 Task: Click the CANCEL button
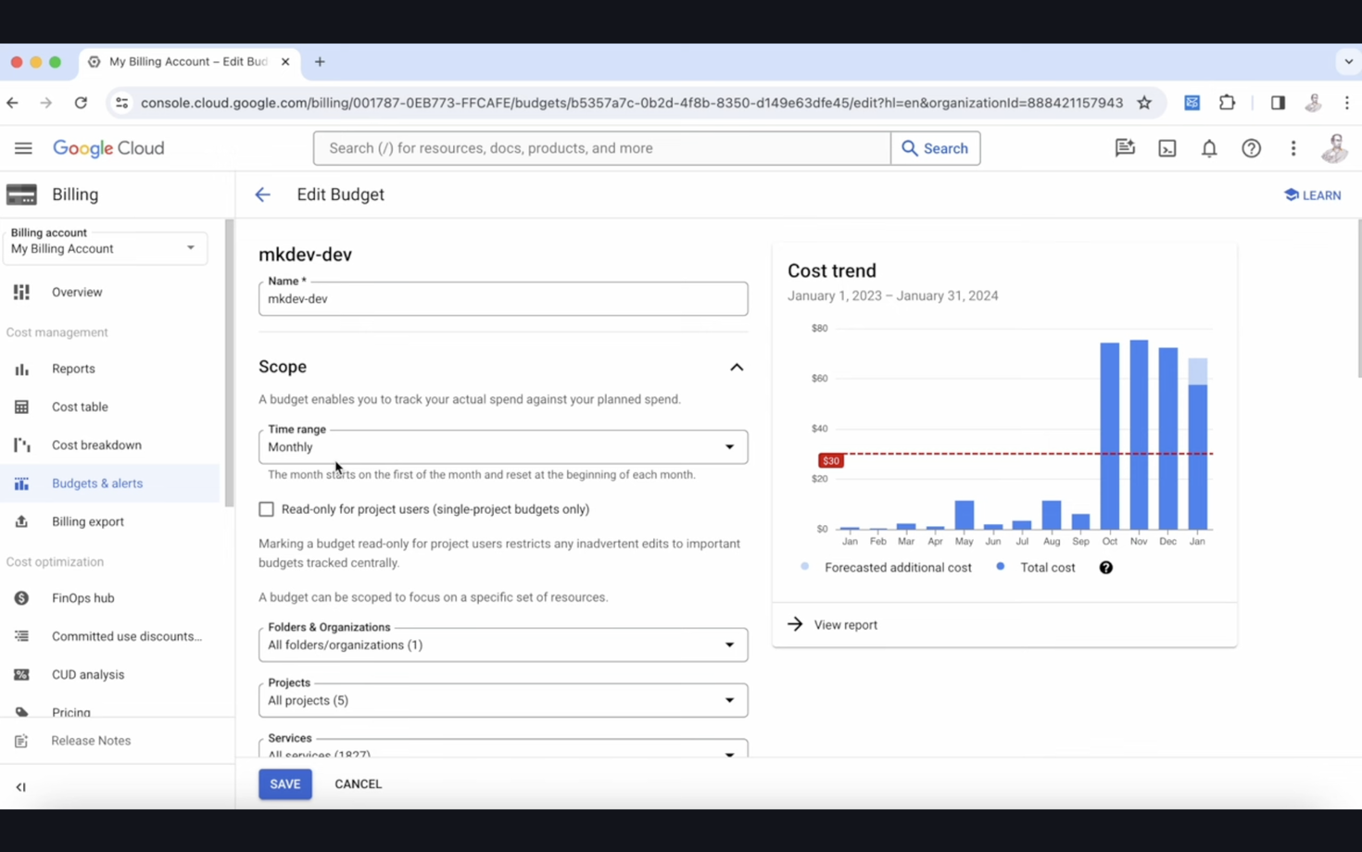(x=358, y=784)
